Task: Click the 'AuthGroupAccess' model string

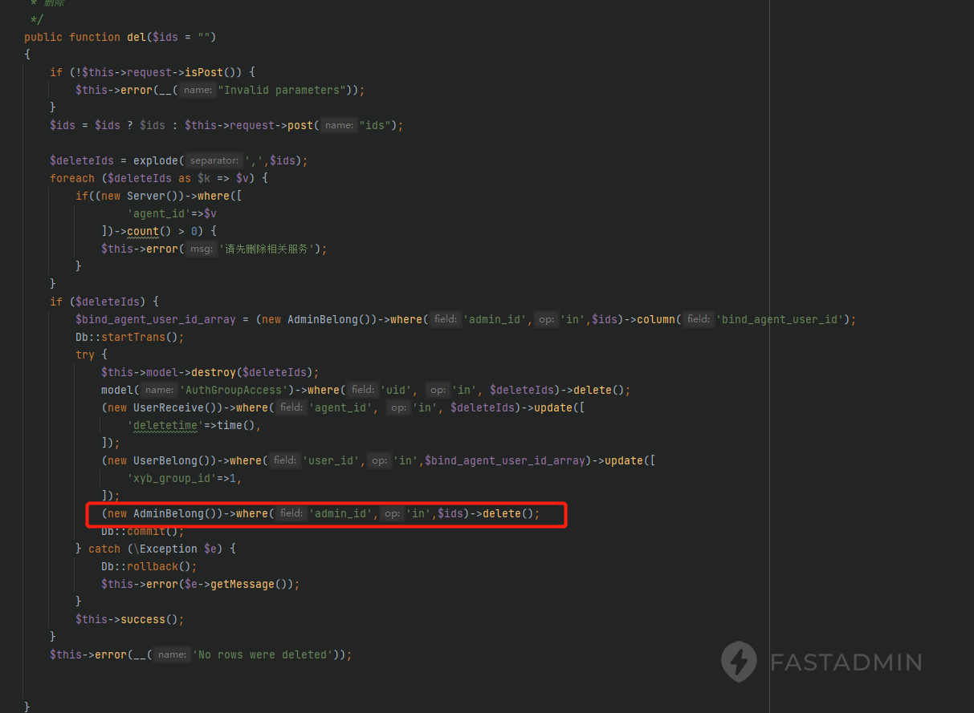Action: (x=233, y=390)
